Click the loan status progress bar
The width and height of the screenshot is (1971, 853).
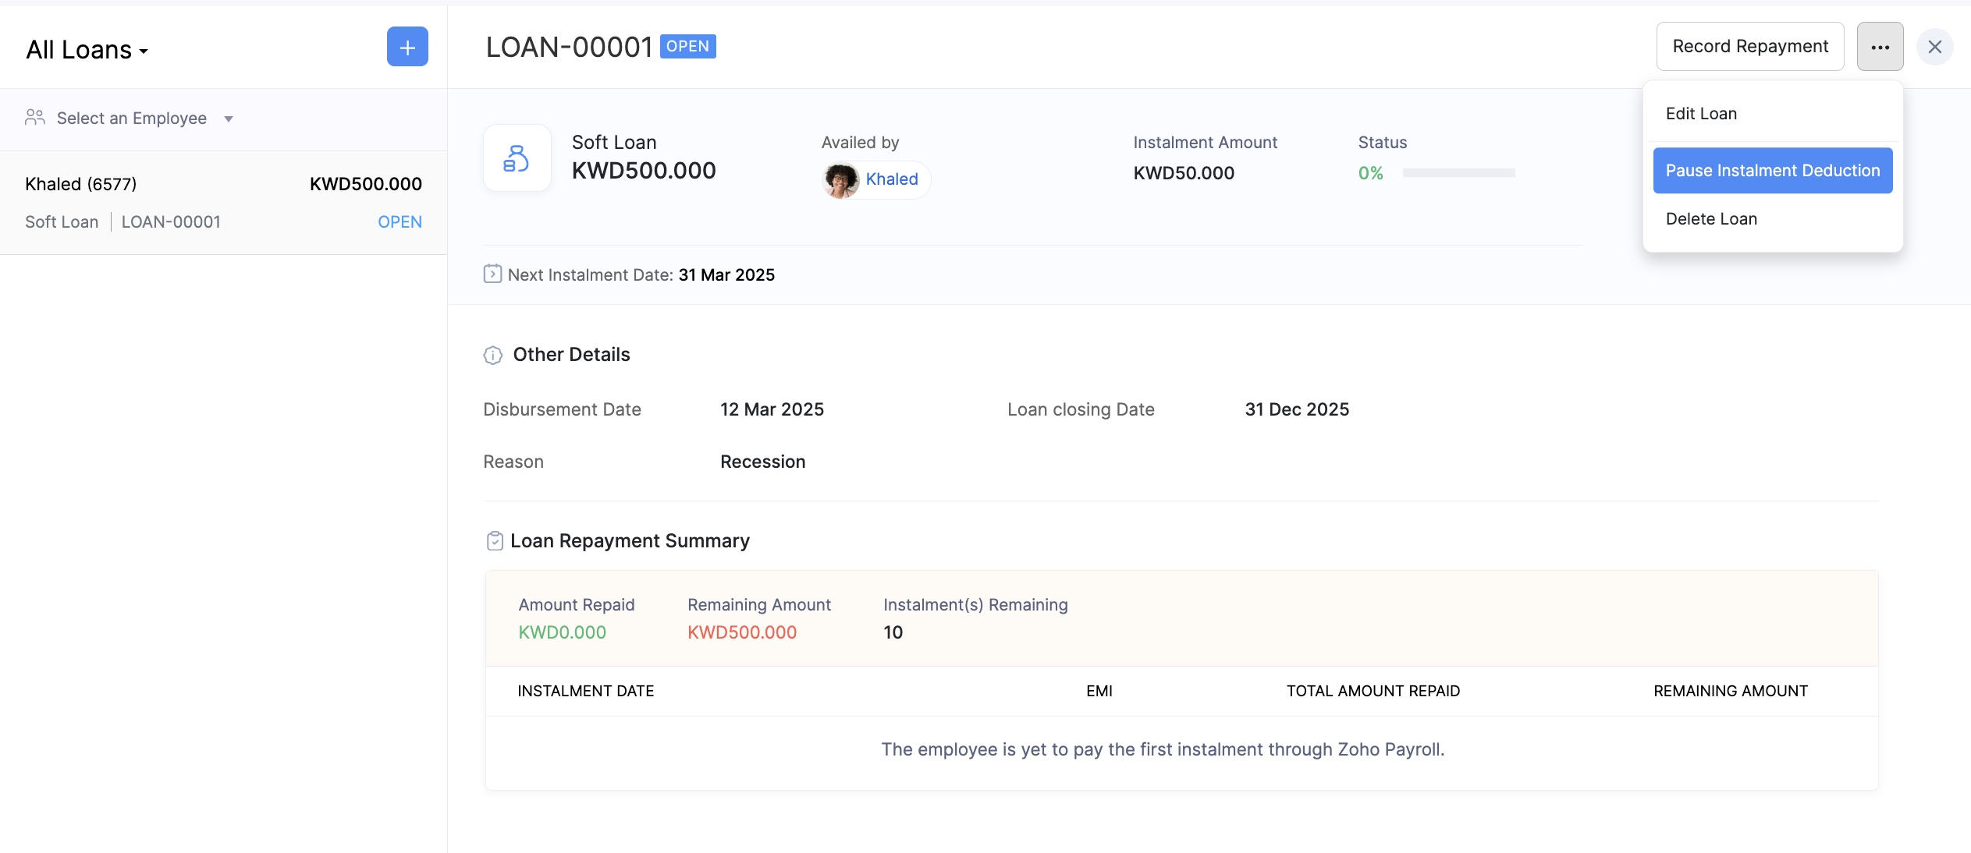coord(1458,173)
